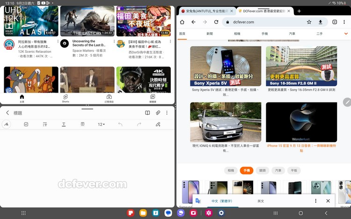Viewport: 351px width, 219px height.
Task: Select 新聞 in dcfever navigation
Action: tap(210, 34)
